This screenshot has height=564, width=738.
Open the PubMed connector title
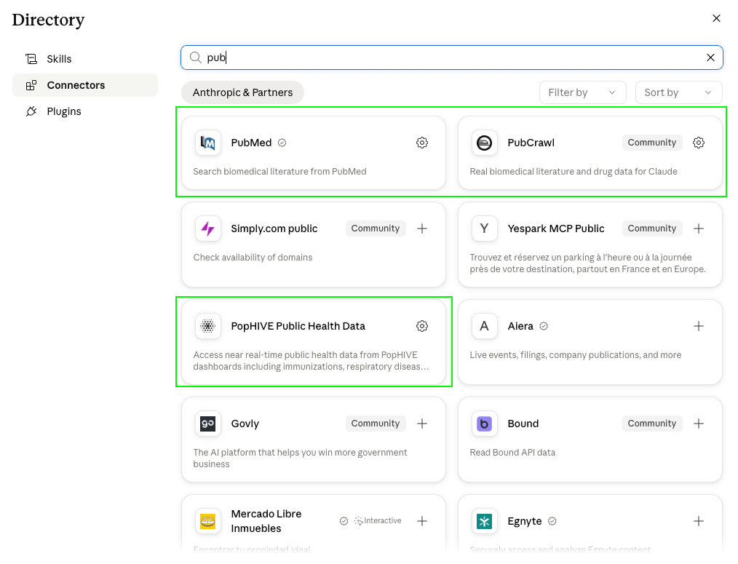pos(251,143)
